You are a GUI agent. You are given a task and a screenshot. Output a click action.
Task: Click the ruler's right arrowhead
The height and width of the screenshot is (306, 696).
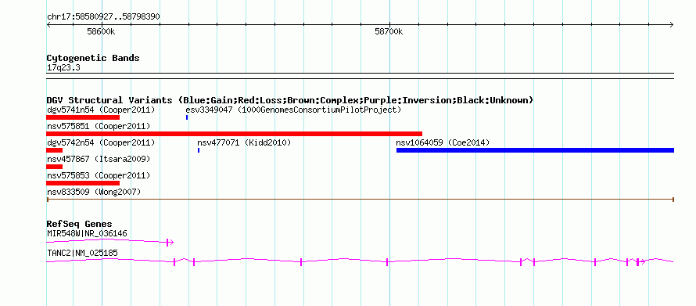672,24
